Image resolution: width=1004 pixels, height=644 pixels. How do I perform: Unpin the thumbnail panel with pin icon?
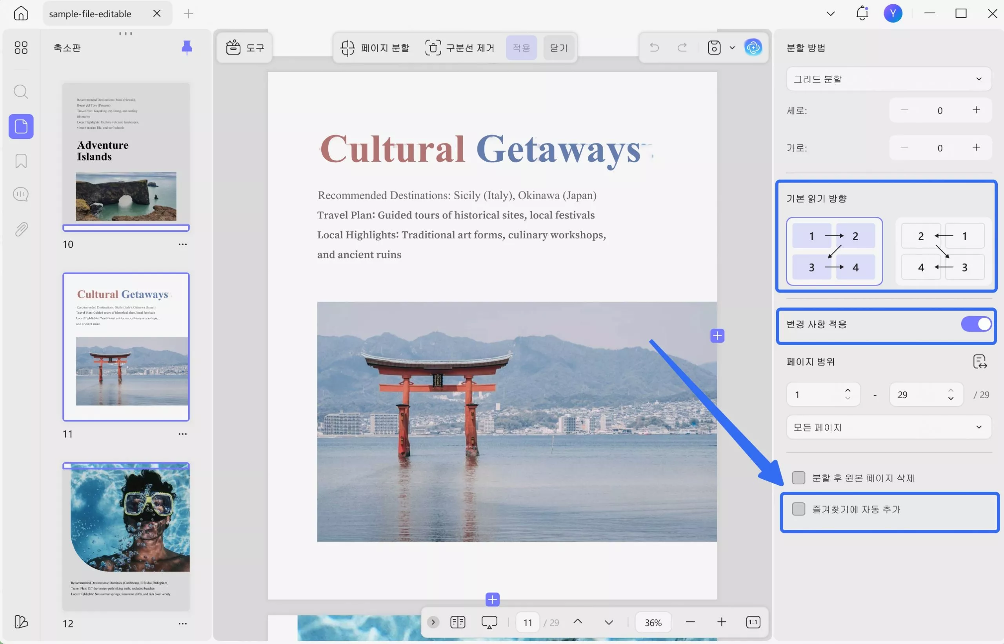187,47
